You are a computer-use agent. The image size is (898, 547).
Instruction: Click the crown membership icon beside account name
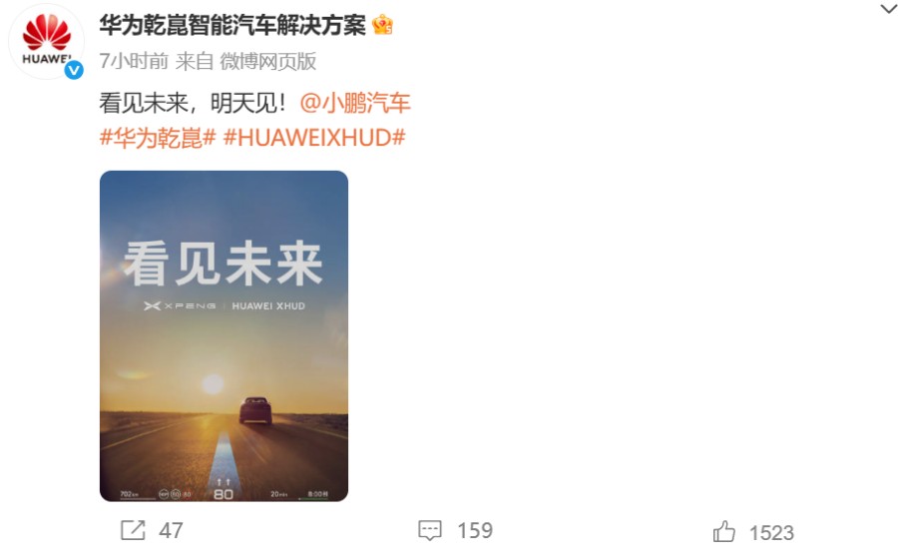tap(382, 25)
